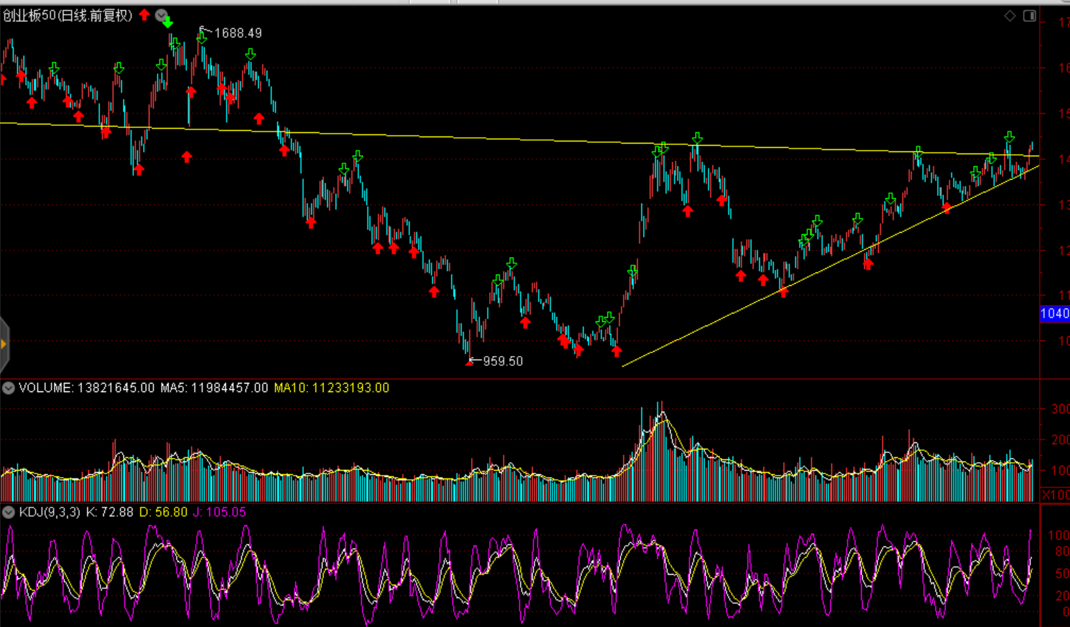
Task: Open the dropdown beside the 创业板50 chart title
Action: (x=161, y=15)
